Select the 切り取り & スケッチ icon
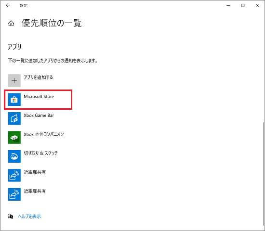Screen dimensions: 265x231 click(x=14, y=156)
